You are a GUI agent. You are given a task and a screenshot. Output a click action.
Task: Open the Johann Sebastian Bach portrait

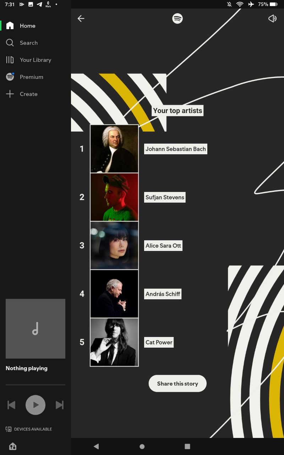pyautogui.click(x=114, y=149)
